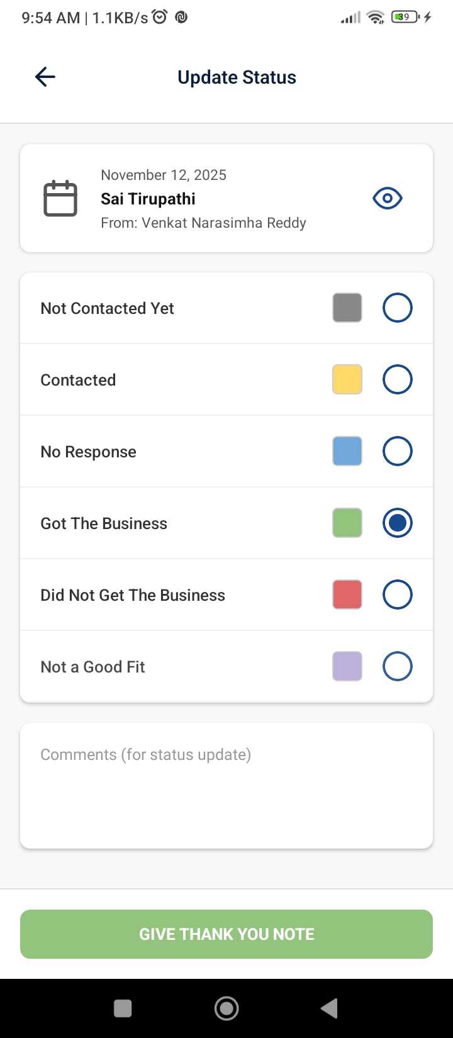
Task: Select the Not Contacted Yet radio button
Action: tap(397, 308)
